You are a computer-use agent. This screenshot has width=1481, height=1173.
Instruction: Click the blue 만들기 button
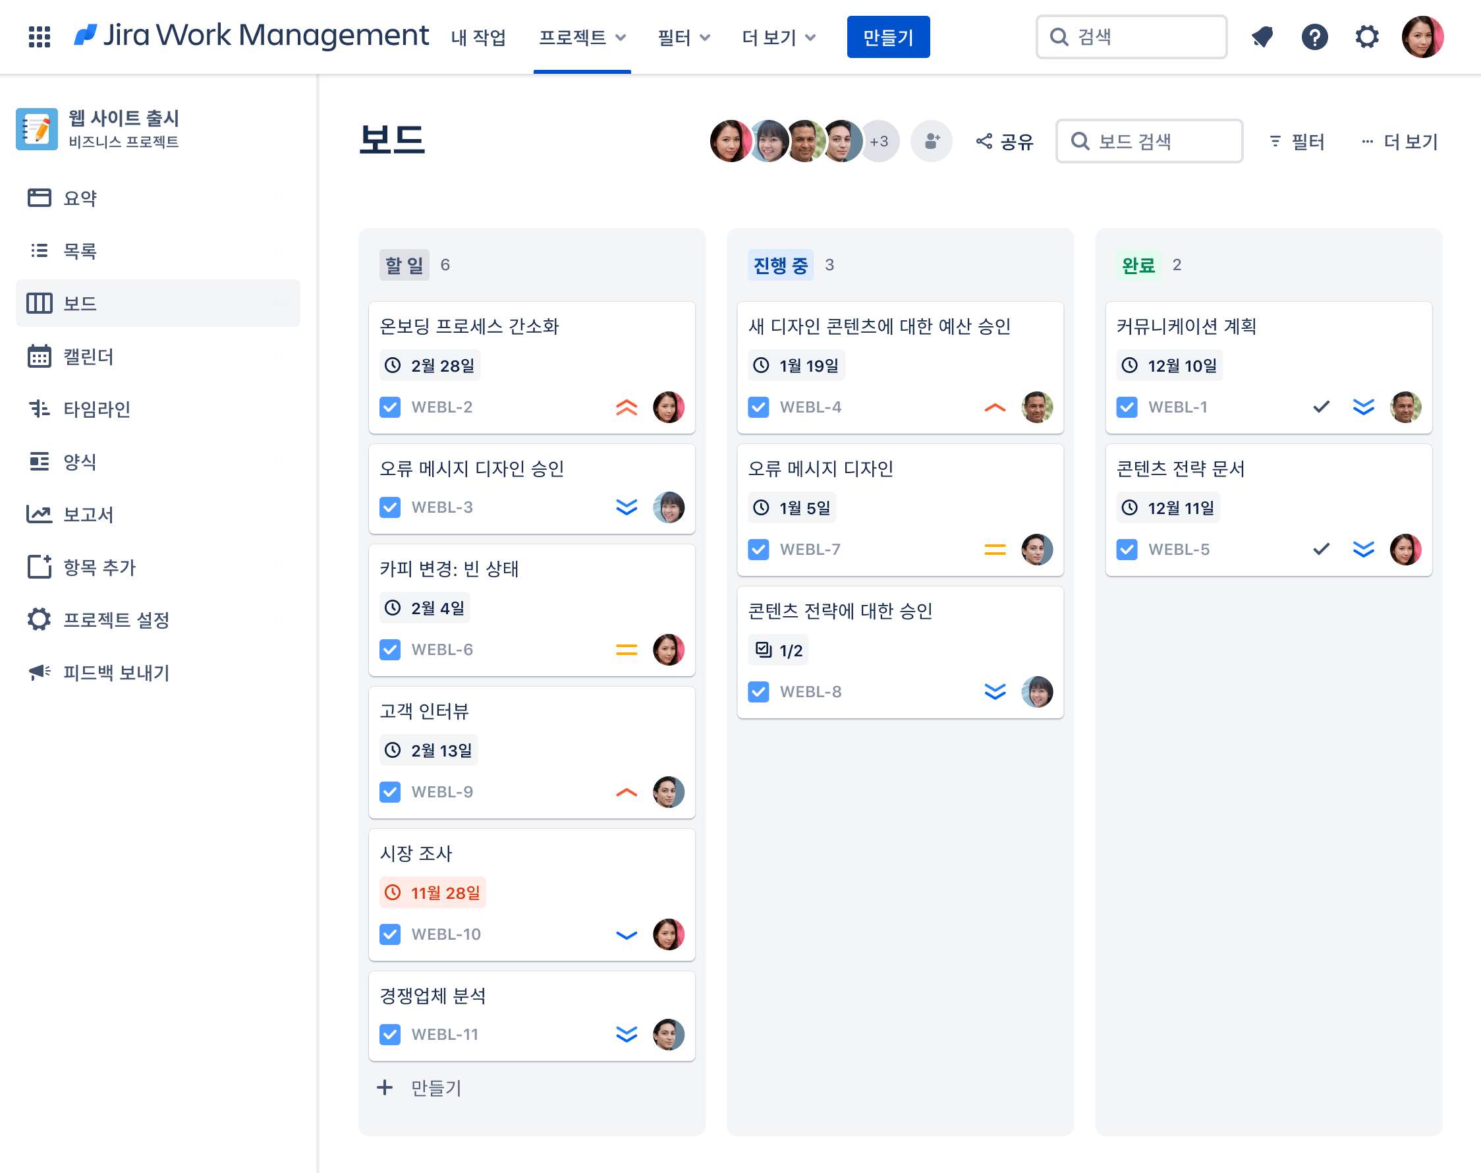coord(888,37)
